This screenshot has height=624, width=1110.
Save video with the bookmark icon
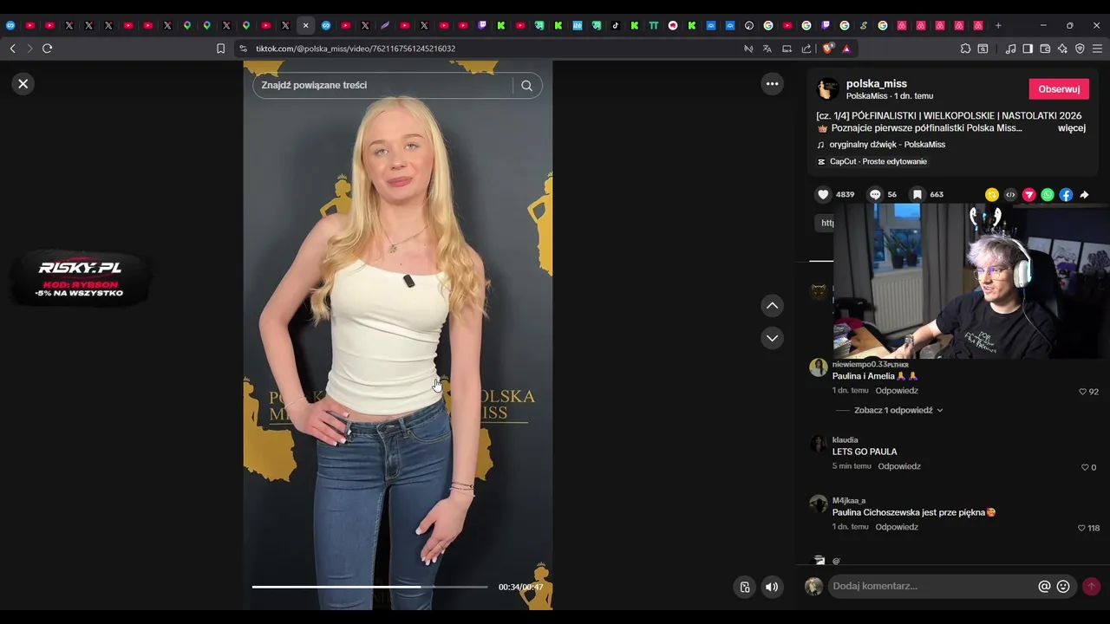tap(917, 195)
